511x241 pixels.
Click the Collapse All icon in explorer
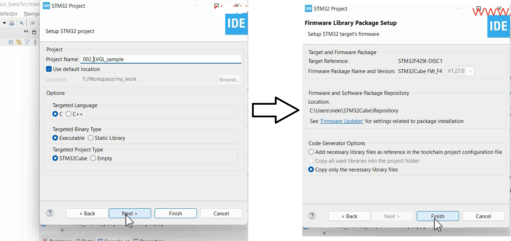11,43
